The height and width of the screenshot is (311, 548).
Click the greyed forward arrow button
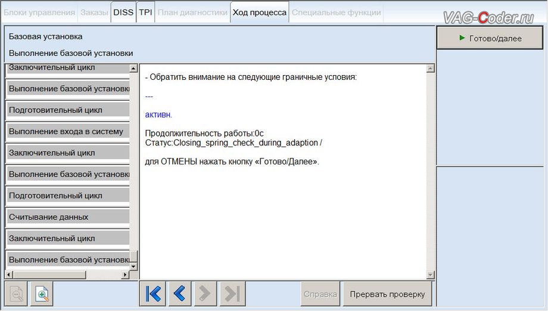click(205, 294)
